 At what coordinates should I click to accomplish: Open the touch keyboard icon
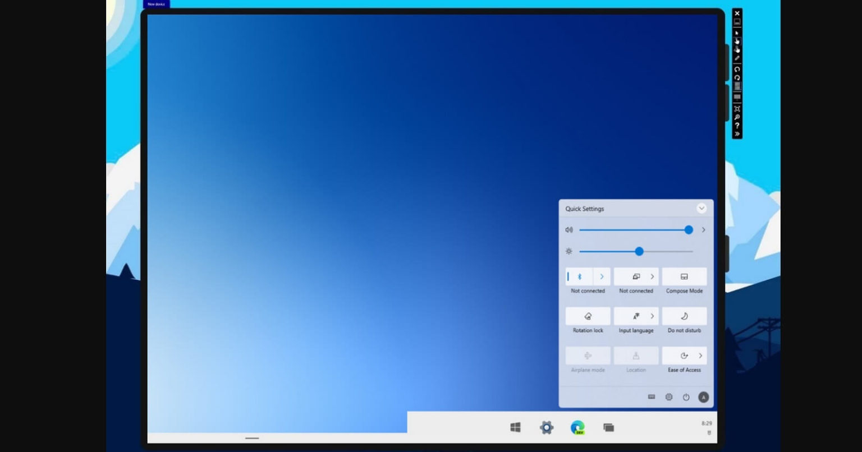point(652,396)
